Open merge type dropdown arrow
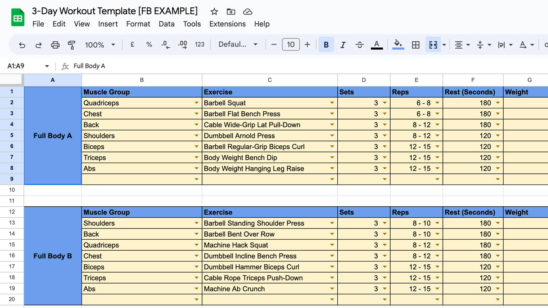The width and height of the screenshot is (548, 308). pos(444,45)
